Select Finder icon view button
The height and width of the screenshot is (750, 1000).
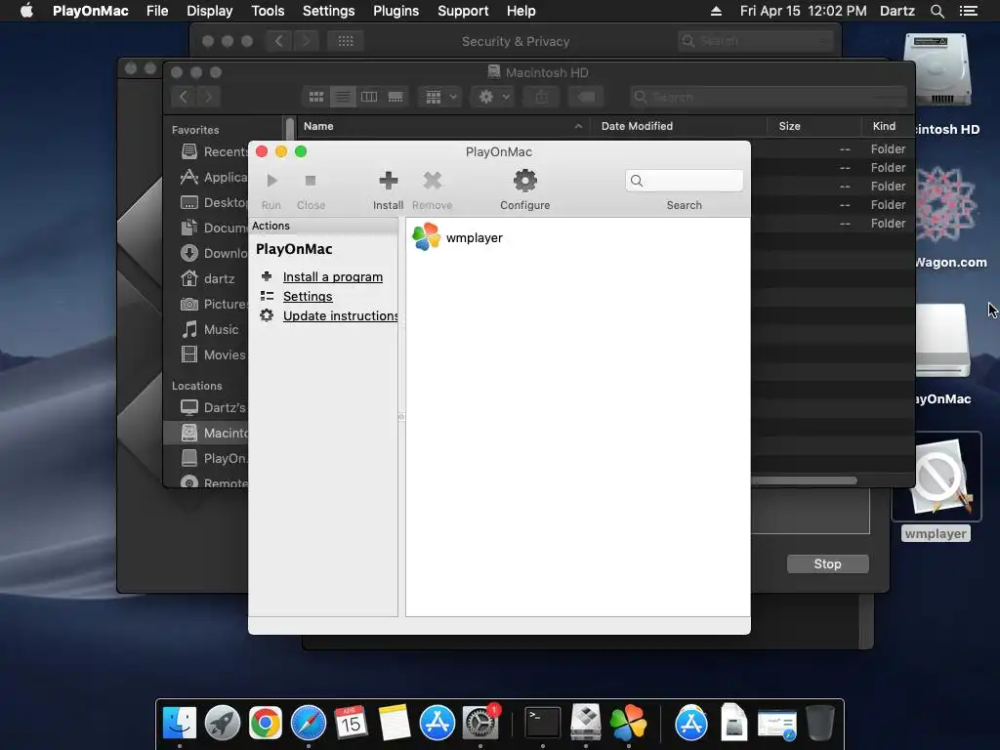pyautogui.click(x=316, y=97)
